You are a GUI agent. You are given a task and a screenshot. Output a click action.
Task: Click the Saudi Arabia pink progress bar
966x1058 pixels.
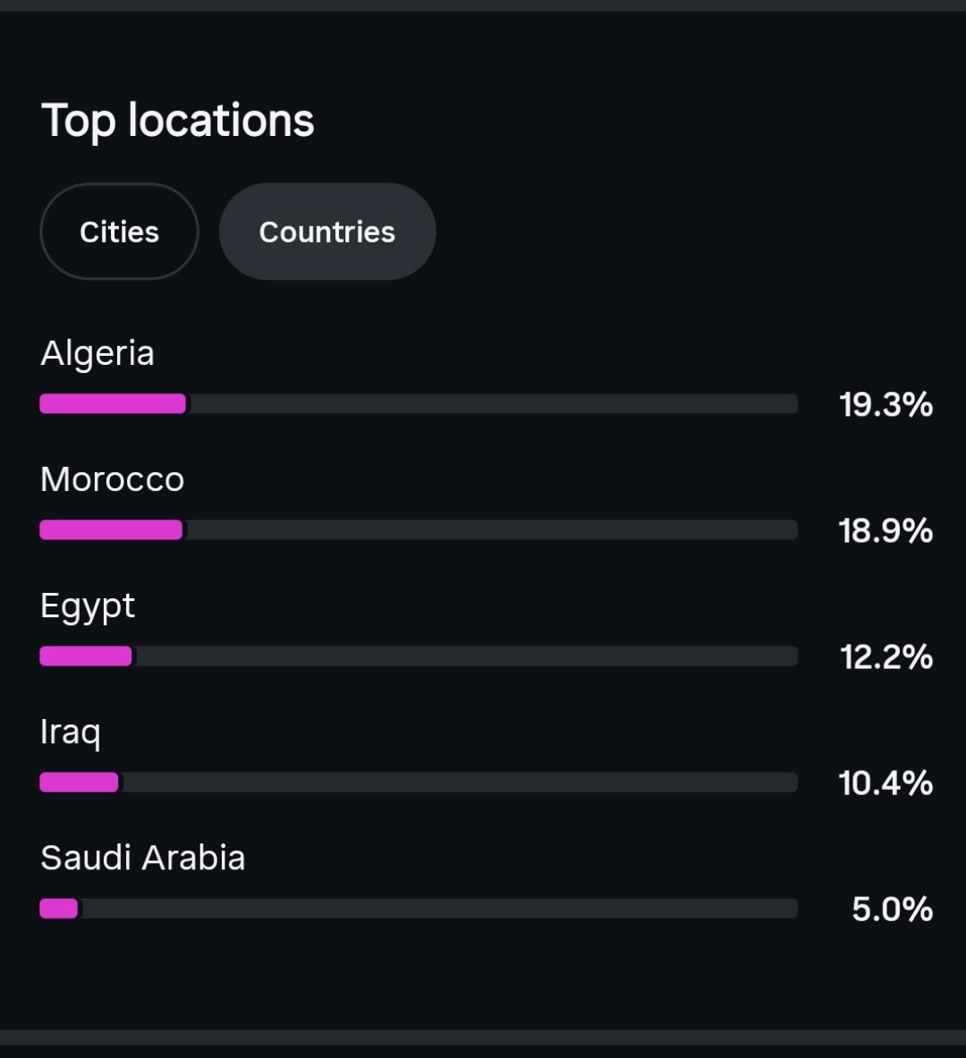pyautogui.click(x=59, y=909)
